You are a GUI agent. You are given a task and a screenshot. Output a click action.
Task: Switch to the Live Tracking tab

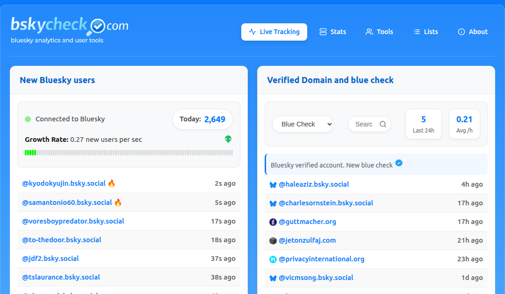tap(274, 32)
